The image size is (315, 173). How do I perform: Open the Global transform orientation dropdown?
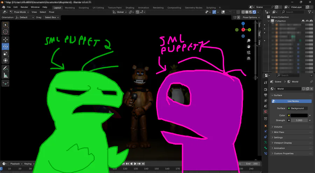tap(120, 12)
